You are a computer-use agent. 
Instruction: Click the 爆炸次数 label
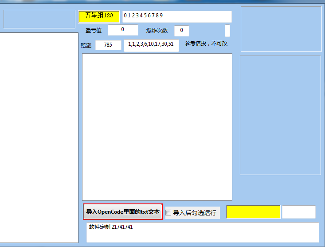157,31
